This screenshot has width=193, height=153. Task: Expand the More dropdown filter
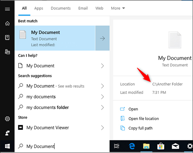tap(118, 8)
